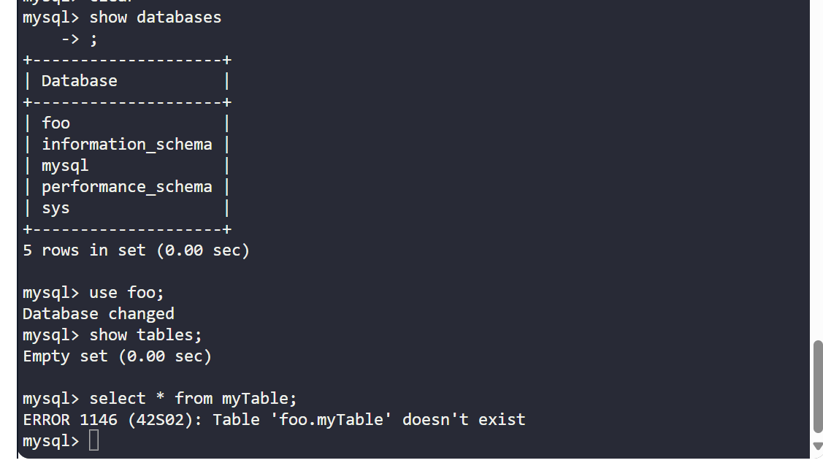Select the 'information_schema' row
This screenshot has height=463, width=823.
pos(126,145)
